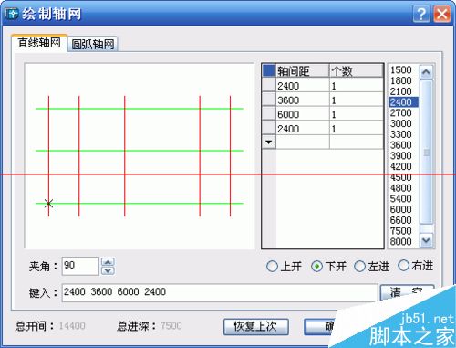Screen dimensions: 456x348
Task: Click the 个数 column header
Action: tap(357, 71)
